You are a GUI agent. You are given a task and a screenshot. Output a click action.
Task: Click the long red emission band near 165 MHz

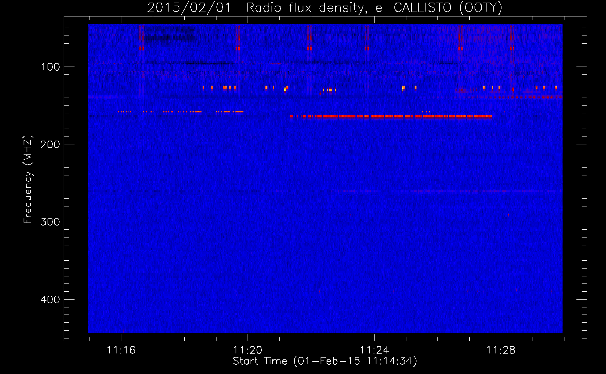point(391,116)
